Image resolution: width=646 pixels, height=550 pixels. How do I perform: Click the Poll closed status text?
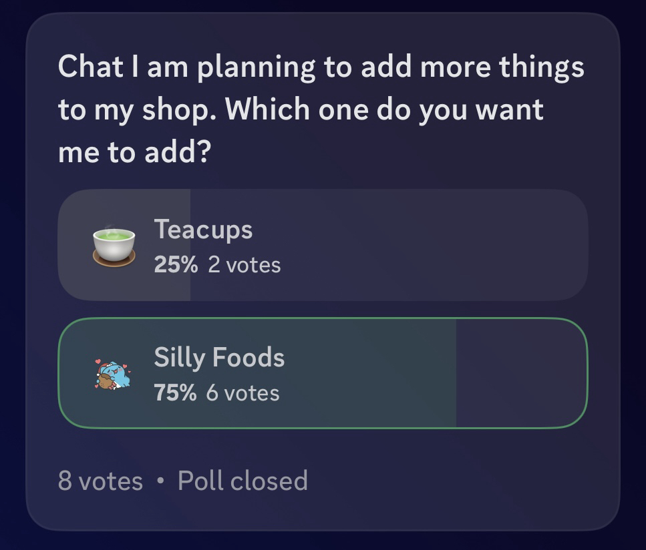coord(243,481)
